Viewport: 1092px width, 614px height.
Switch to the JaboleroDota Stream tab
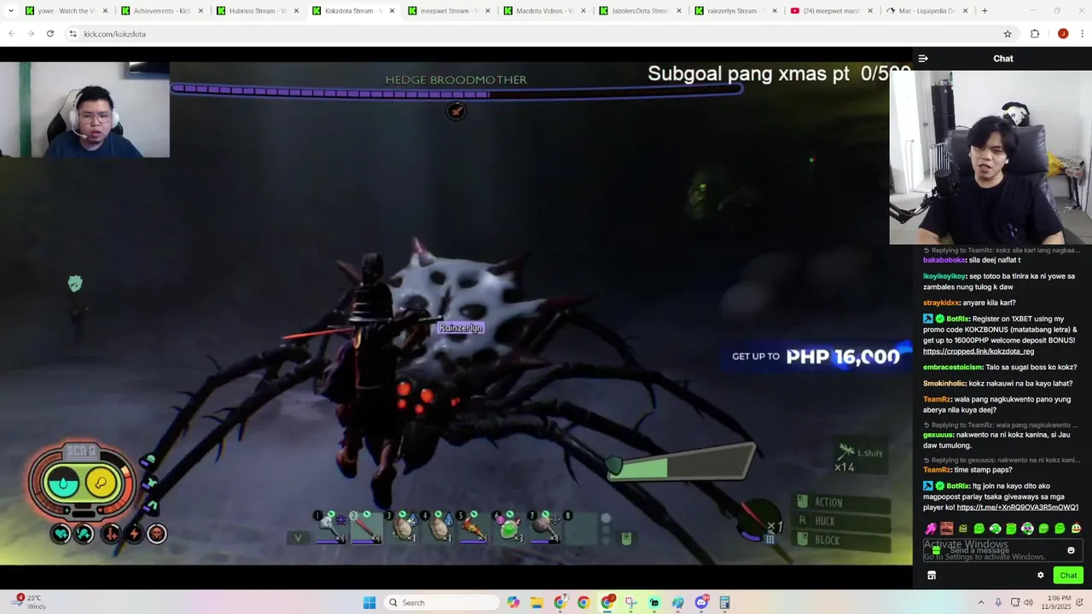pos(639,11)
